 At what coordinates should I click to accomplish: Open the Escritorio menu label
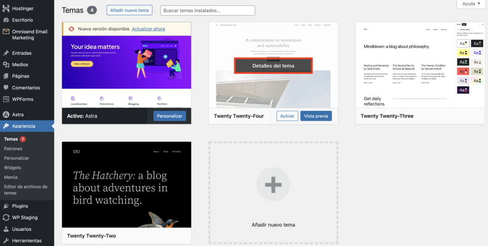pos(22,20)
